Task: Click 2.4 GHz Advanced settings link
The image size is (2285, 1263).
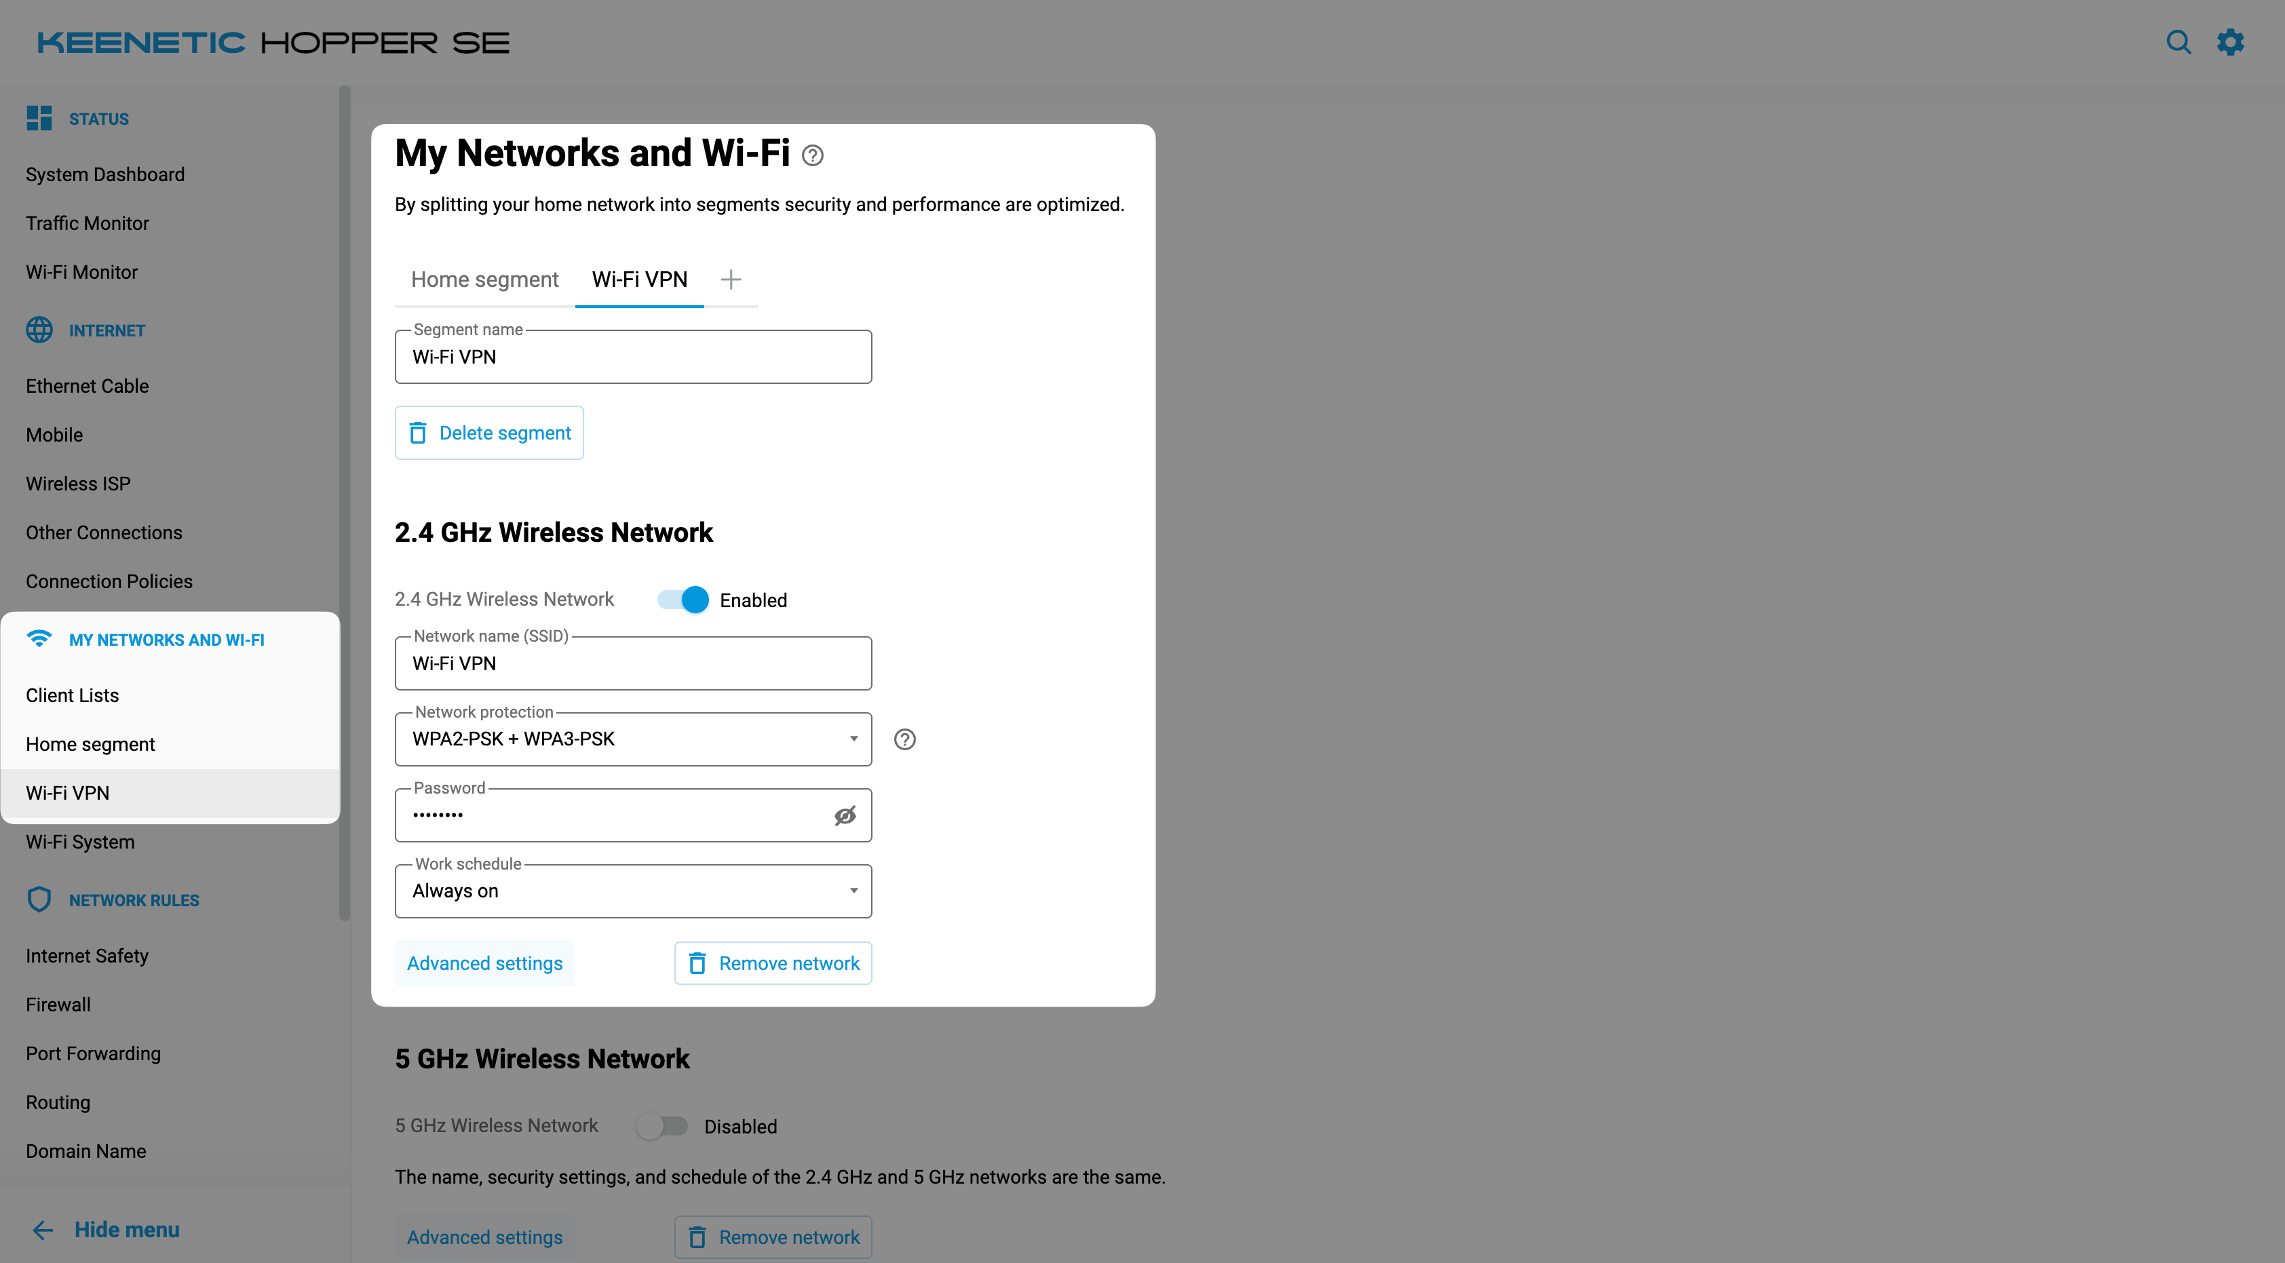Action: (x=484, y=963)
